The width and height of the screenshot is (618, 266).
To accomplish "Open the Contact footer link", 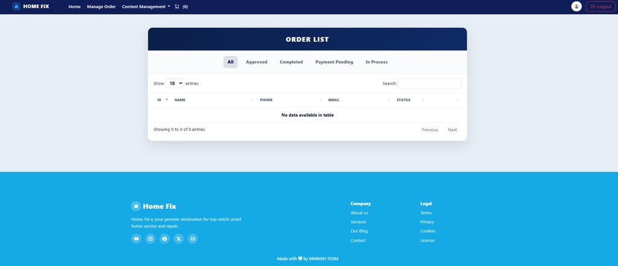I will [x=358, y=241].
